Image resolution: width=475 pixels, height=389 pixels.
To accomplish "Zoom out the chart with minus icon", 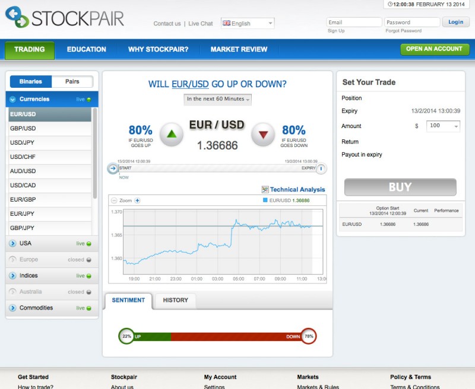I will [x=114, y=200].
